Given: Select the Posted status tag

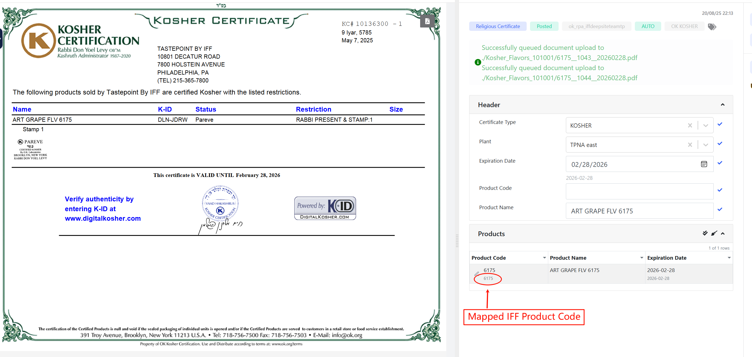Looking at the screenshot, I should tap(544, 26).
